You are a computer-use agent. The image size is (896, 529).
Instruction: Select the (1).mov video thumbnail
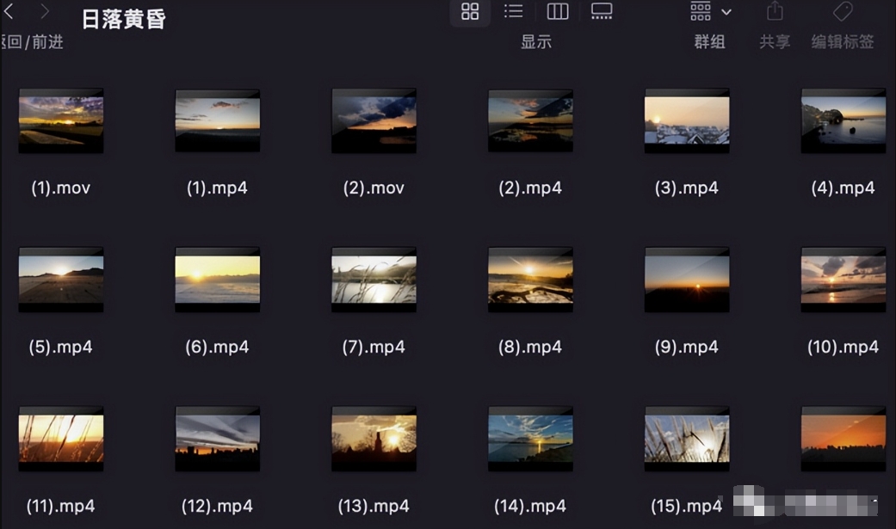pyautogui.click(x=61, y=120)
